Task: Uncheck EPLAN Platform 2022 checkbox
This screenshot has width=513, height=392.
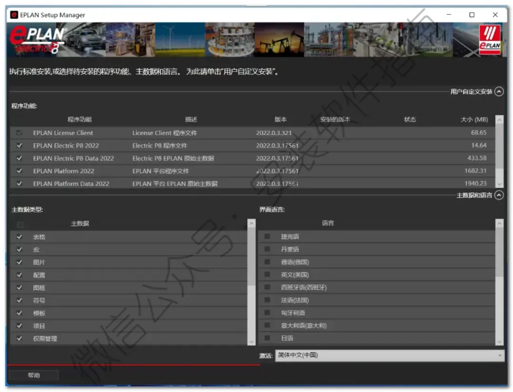Action: 19,171
